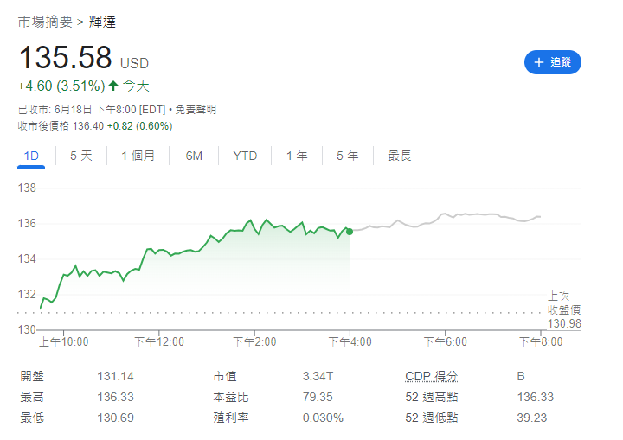This screenshot has height=440, width=623.
Task: Open the 免責聲明 disclaimer link
Action: click(196, 110)
